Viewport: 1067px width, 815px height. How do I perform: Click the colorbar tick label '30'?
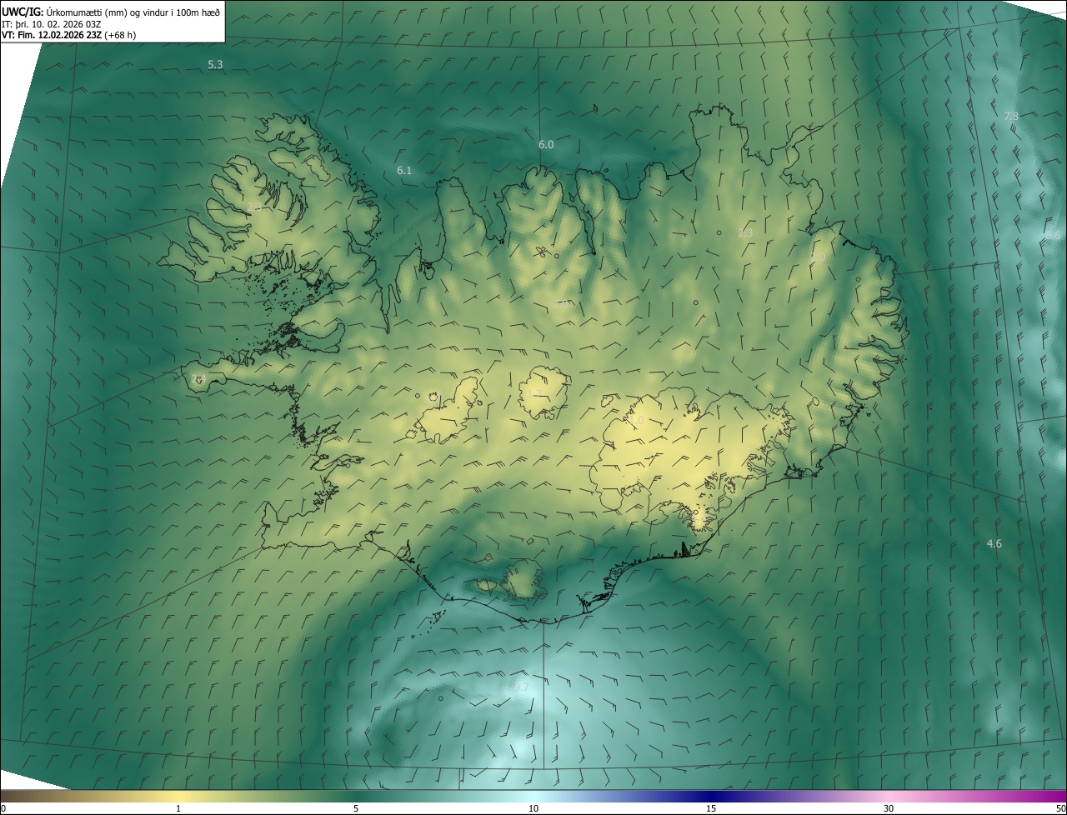(x=889, y=808)
